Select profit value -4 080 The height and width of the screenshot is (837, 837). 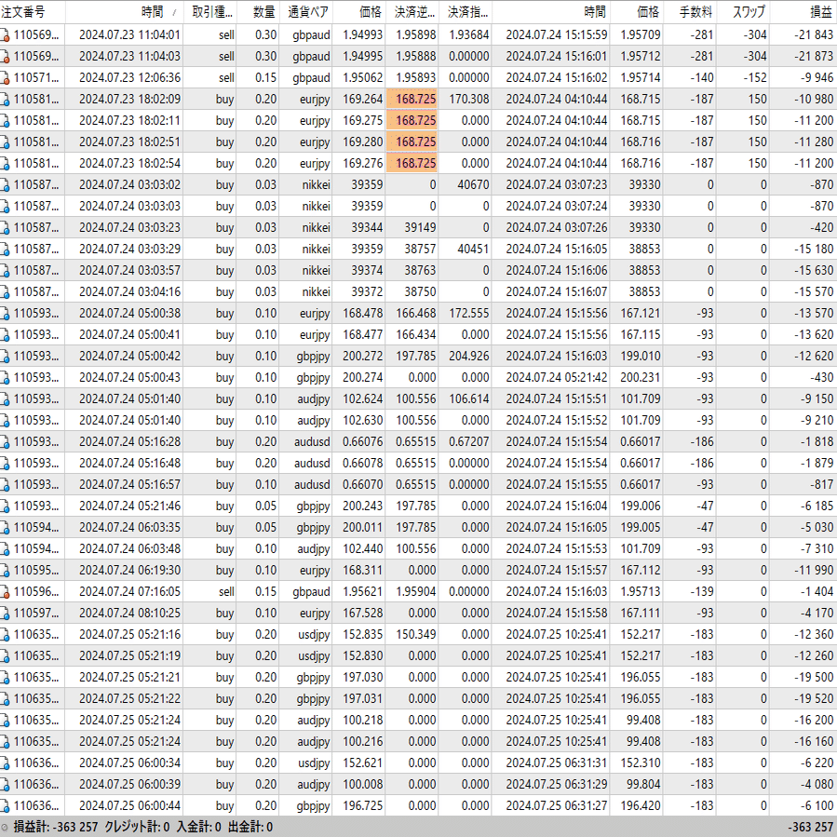coord(817,785)
